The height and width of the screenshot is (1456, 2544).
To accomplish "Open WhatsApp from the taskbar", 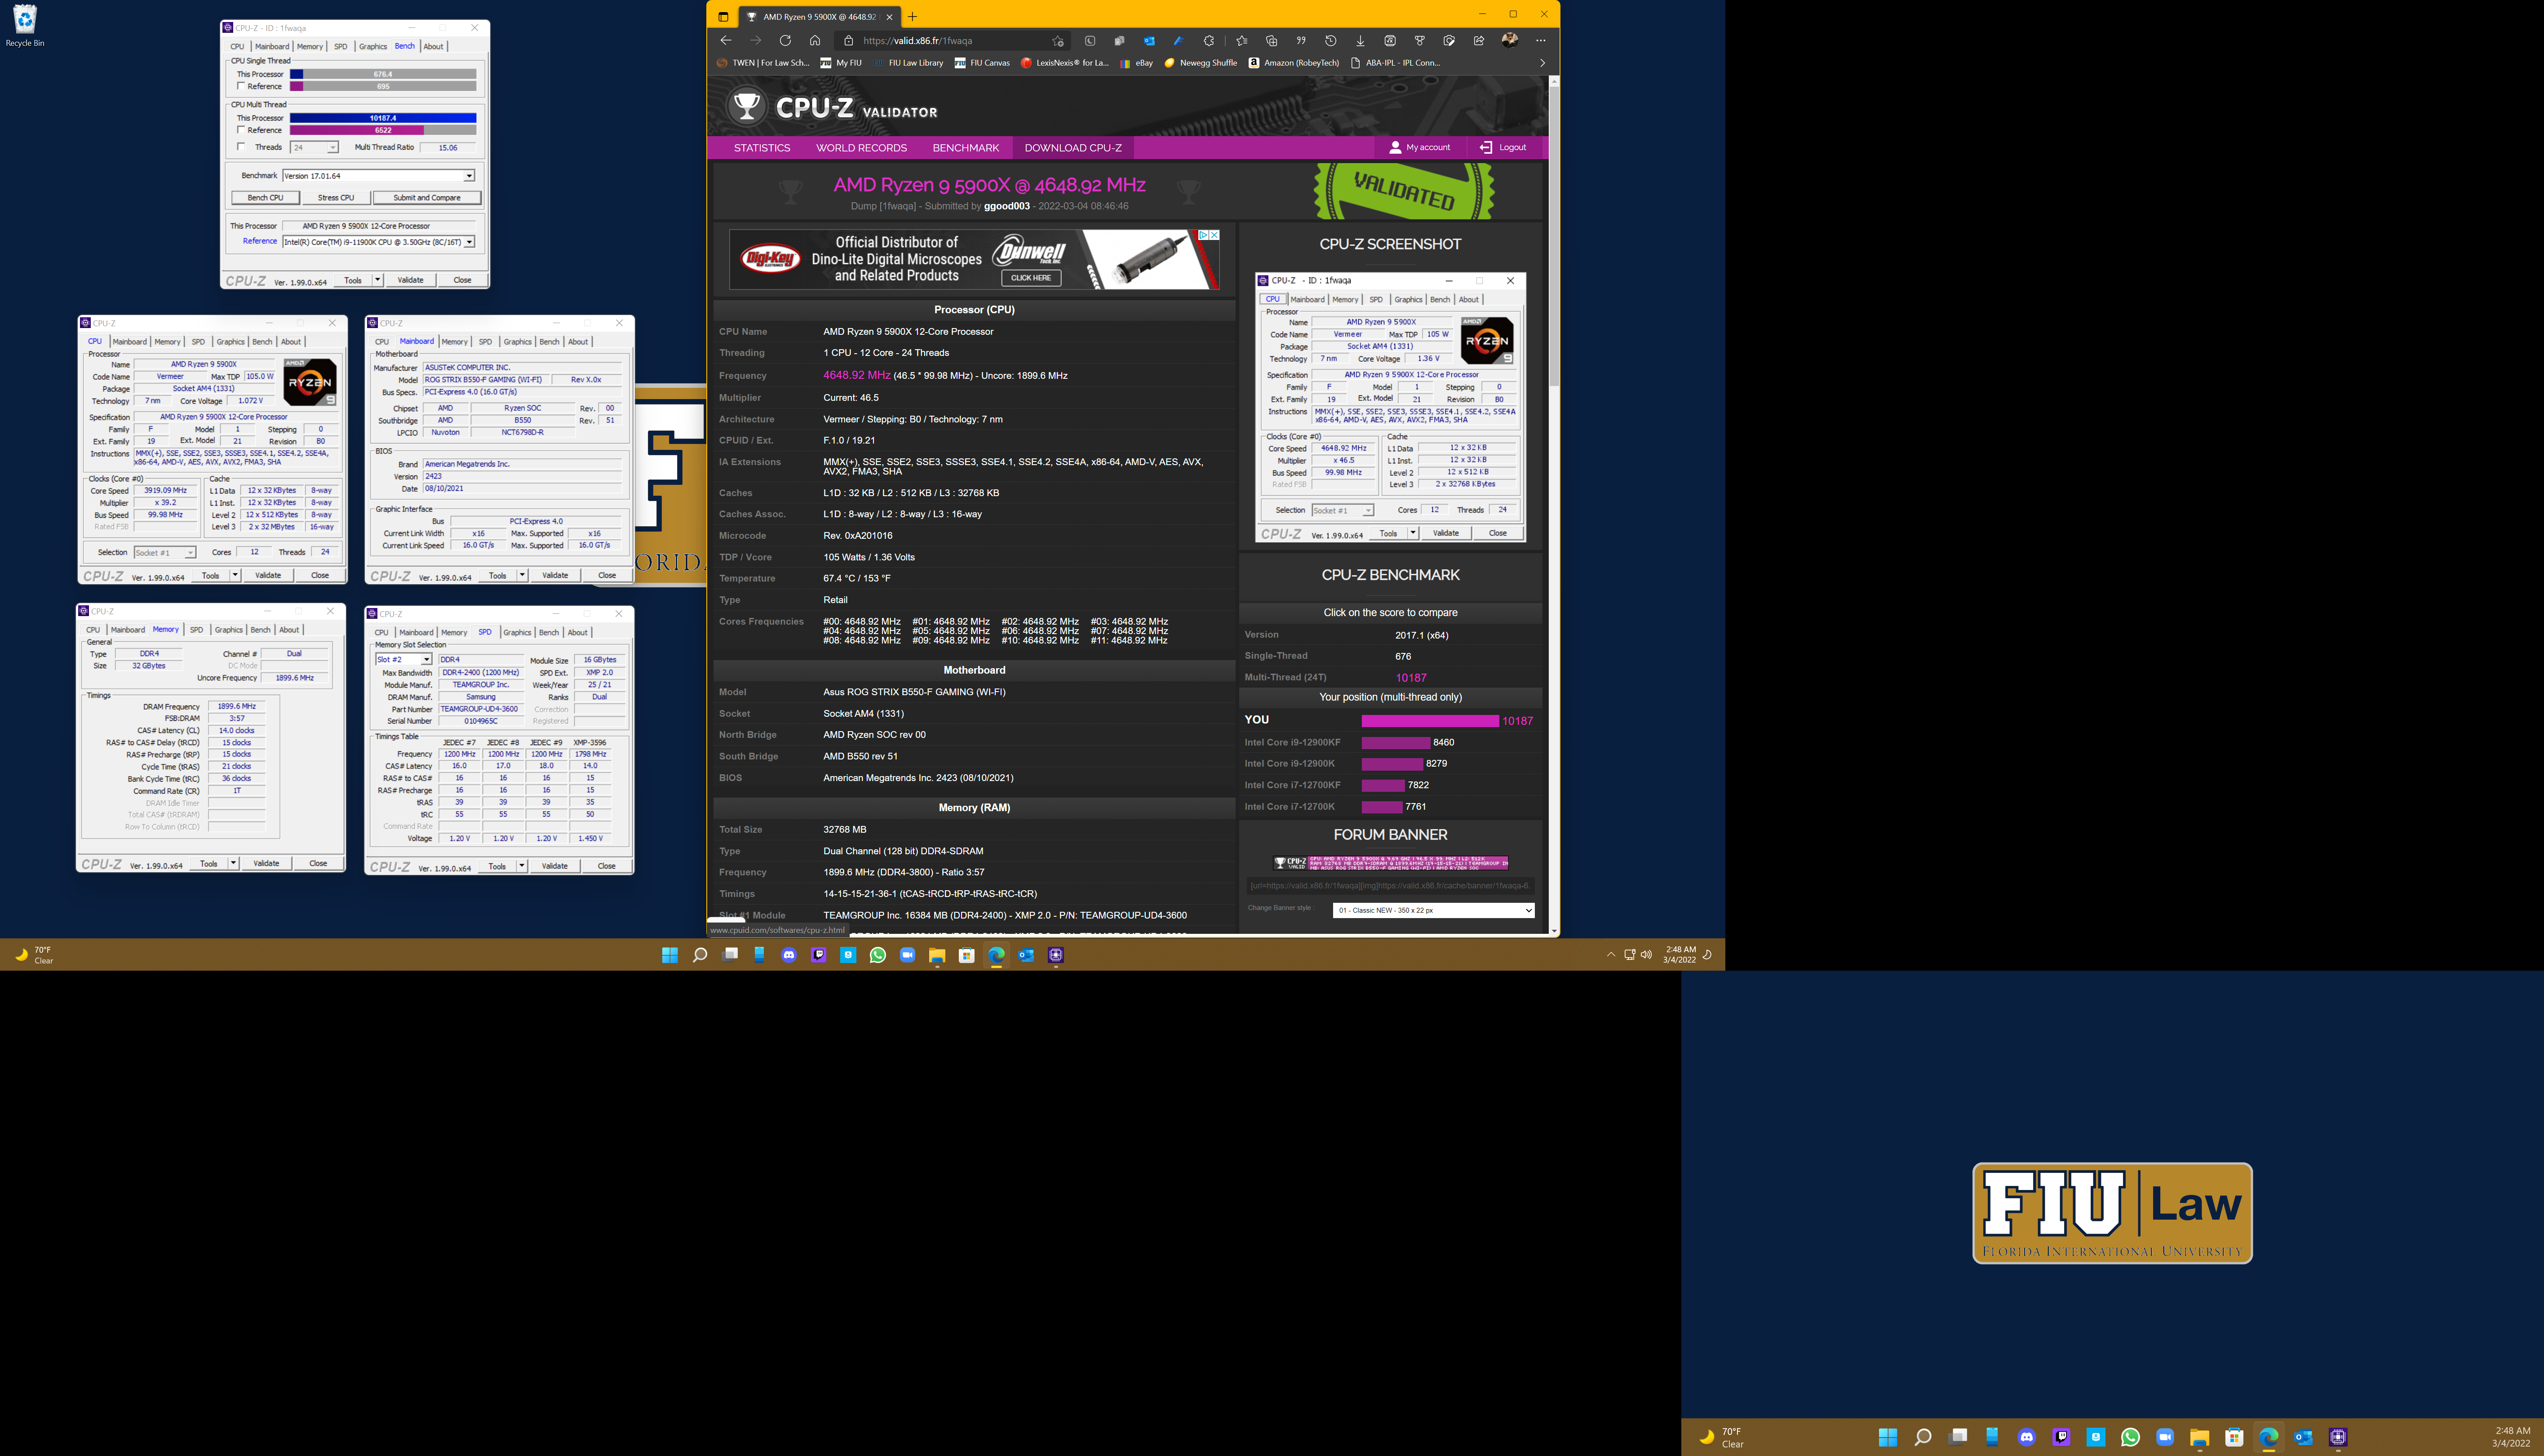I will click(878, 955).
